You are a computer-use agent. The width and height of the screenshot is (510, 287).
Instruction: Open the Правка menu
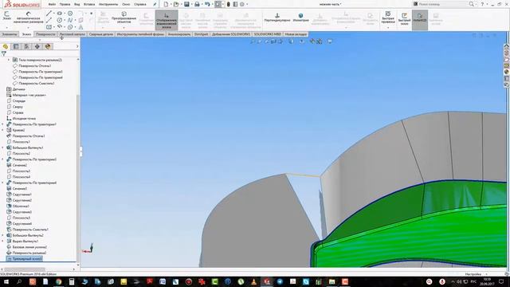[65, 4]
